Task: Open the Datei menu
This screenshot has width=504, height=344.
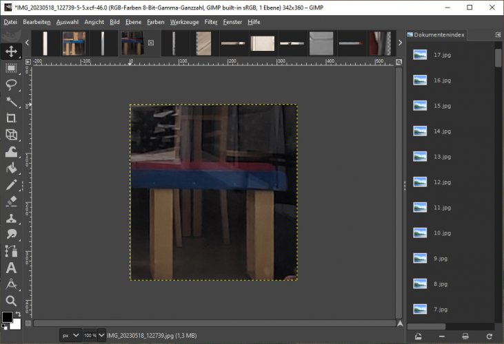Action: [x=10, y=22]
